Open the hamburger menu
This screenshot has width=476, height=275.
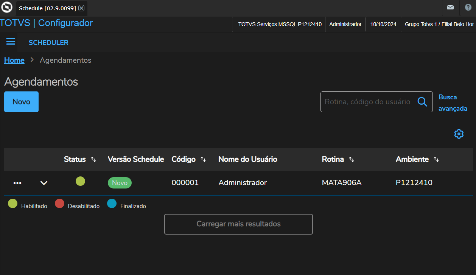[11, 42]
